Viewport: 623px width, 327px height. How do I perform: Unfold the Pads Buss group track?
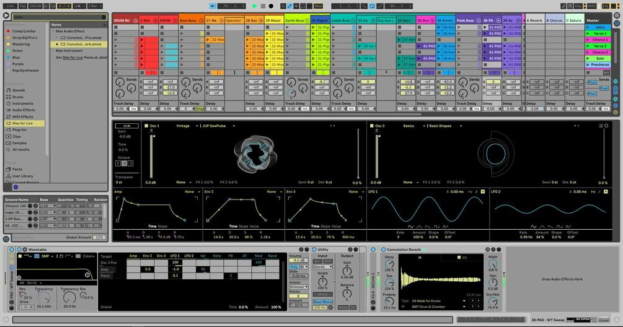click(478, 20)
